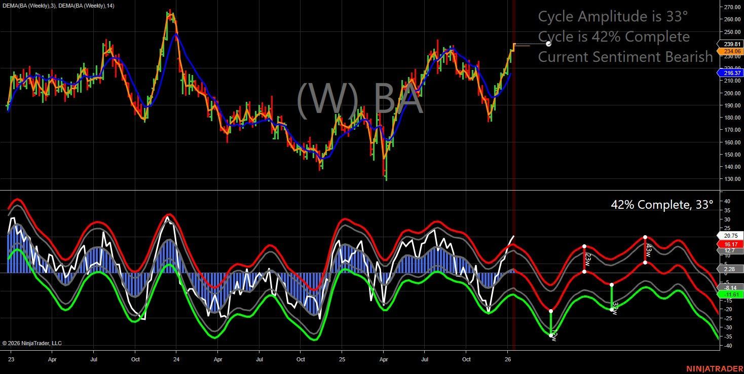Image resolution: width=744 pixels, height=374 pixels.
Task: Select the orange 234.06 price marker
Action: tap(730, 51)
